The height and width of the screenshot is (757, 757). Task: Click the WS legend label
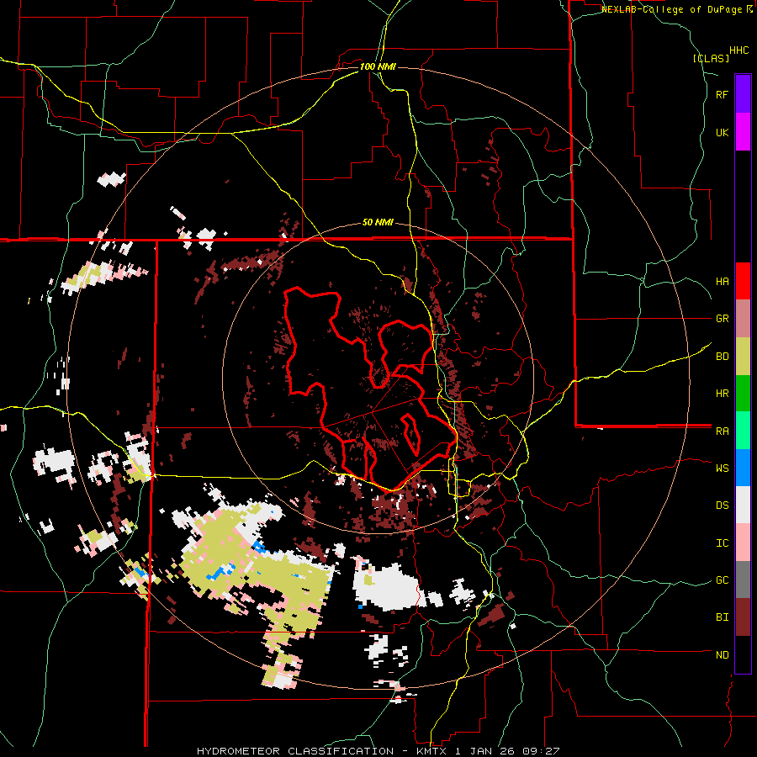tap(722, 468)
